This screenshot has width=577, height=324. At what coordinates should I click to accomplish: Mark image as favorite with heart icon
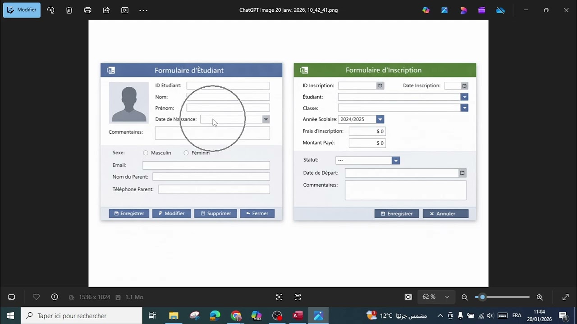37,297
